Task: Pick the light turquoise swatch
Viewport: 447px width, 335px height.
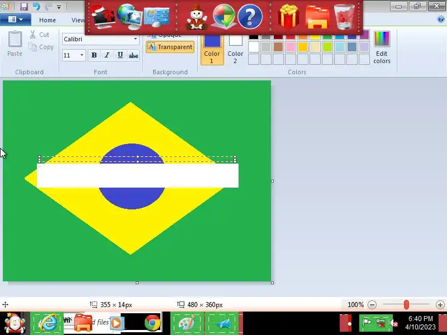Action: [x=340, y=47]
